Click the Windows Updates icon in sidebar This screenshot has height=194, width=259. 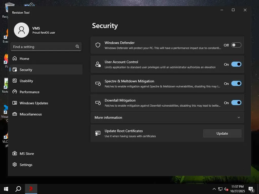click(15, 103)
